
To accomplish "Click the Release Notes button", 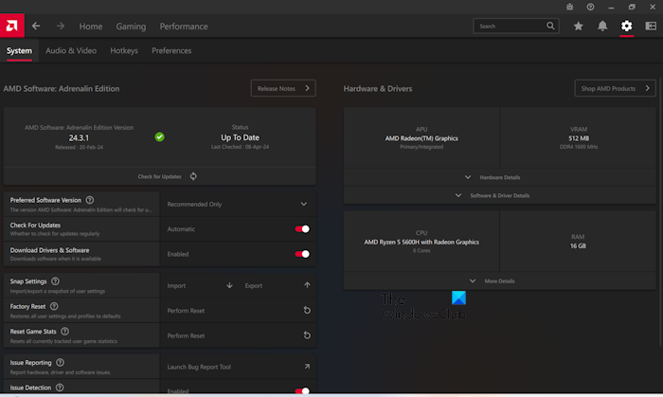I will coord(282,88).
